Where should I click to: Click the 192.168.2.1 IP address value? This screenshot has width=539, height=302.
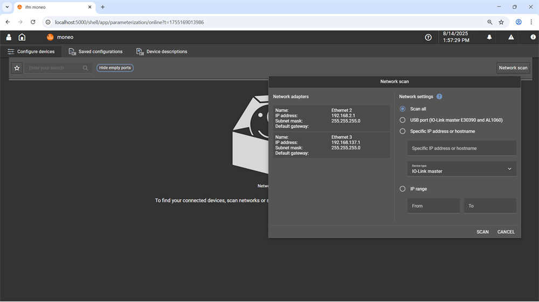(343, 116)
